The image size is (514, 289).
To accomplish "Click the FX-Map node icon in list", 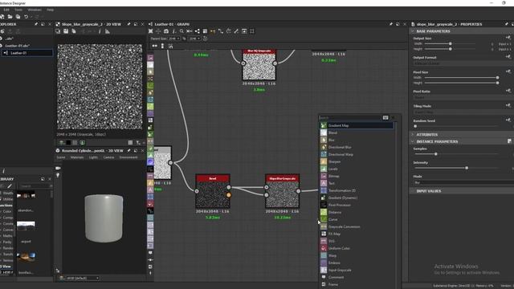I will pyautogui.click(x=324, y=234).
